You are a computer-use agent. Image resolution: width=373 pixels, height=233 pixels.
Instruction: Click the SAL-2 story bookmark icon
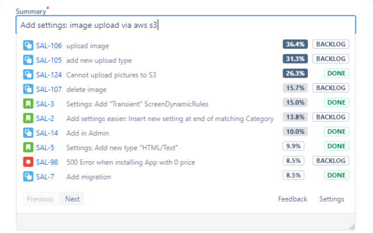(x=28, y=118)
